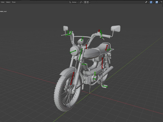Image resolution: width=163 pixels, height=122 pixels.
Task: Open the View menu
Action: 2,2
